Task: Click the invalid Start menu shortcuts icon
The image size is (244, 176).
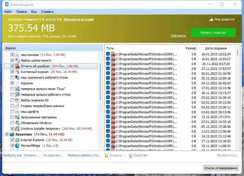Action: point(17,89)
